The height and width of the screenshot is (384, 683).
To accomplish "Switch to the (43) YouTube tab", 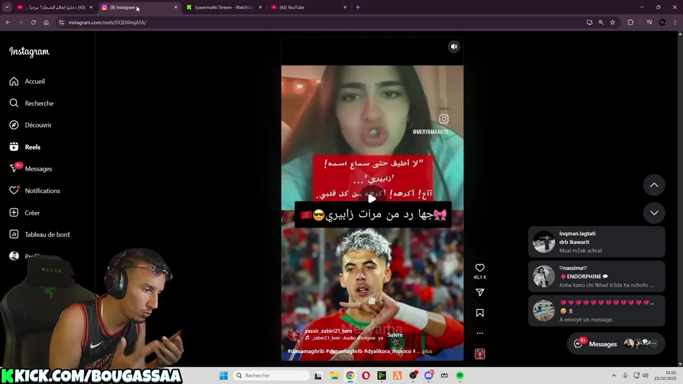I will pos(308,7).
